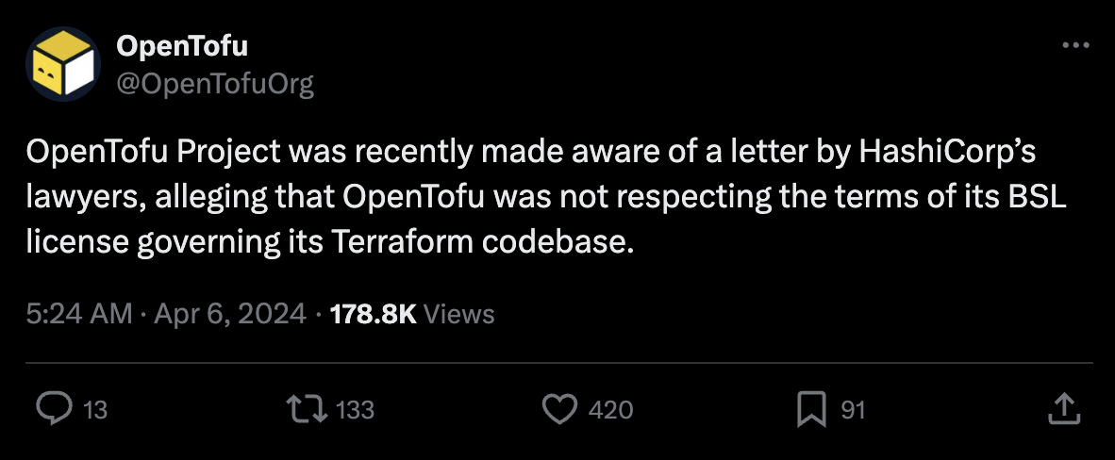
Task: Click the reply speech bubble icon
Action: click(54, 409)
